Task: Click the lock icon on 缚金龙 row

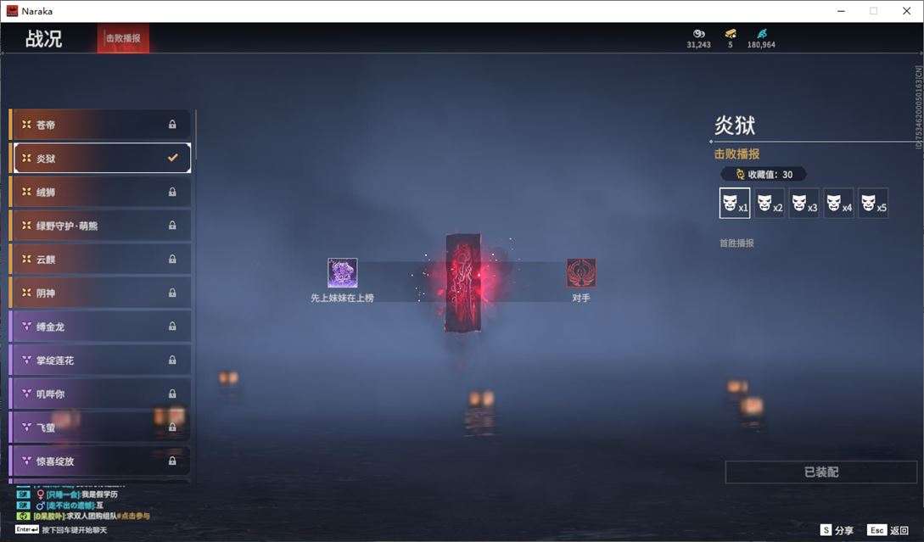Action: tap(172, 326)
